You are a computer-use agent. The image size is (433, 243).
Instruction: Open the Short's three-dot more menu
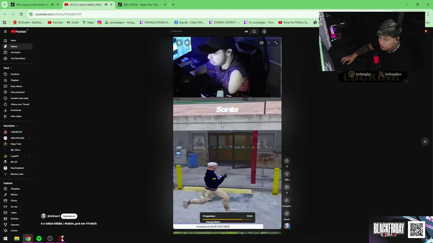tap(269, 43)
